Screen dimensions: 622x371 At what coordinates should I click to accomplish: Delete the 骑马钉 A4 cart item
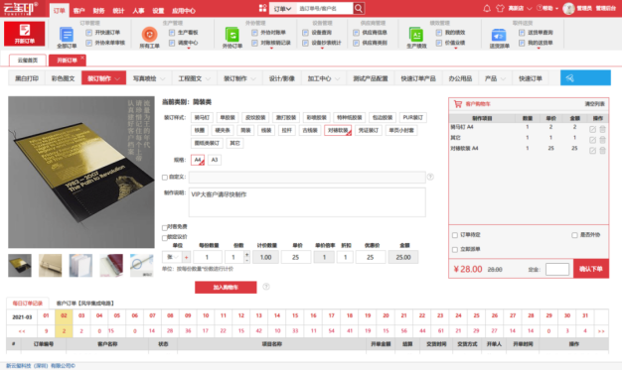point(602,129)
